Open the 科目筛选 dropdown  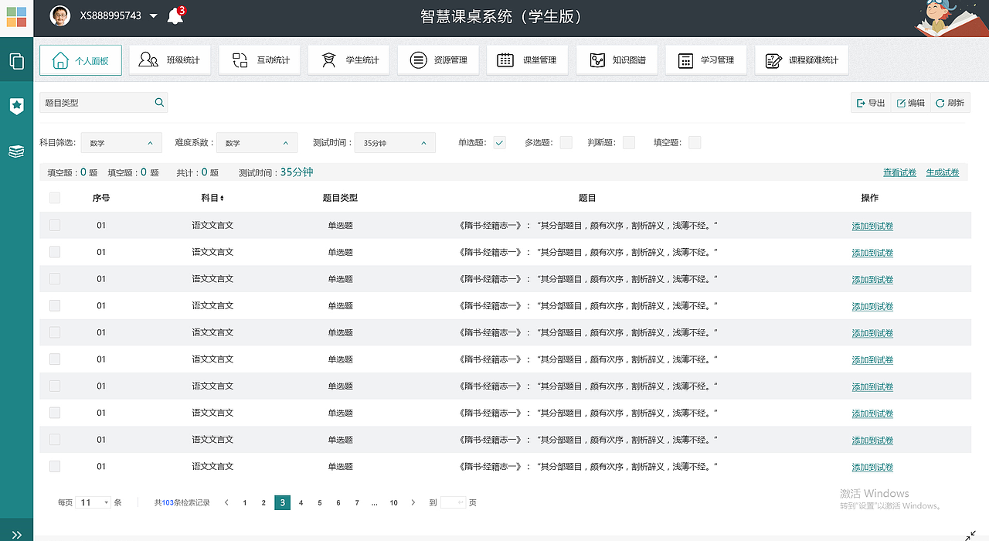[x=121, y=143]
